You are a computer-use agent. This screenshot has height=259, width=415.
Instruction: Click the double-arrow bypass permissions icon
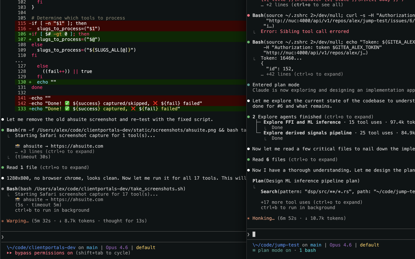point(9,253)
